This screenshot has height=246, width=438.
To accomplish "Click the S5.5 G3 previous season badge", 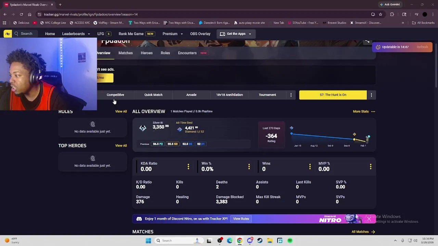I will pyautogui.click(x=172, y=144).
